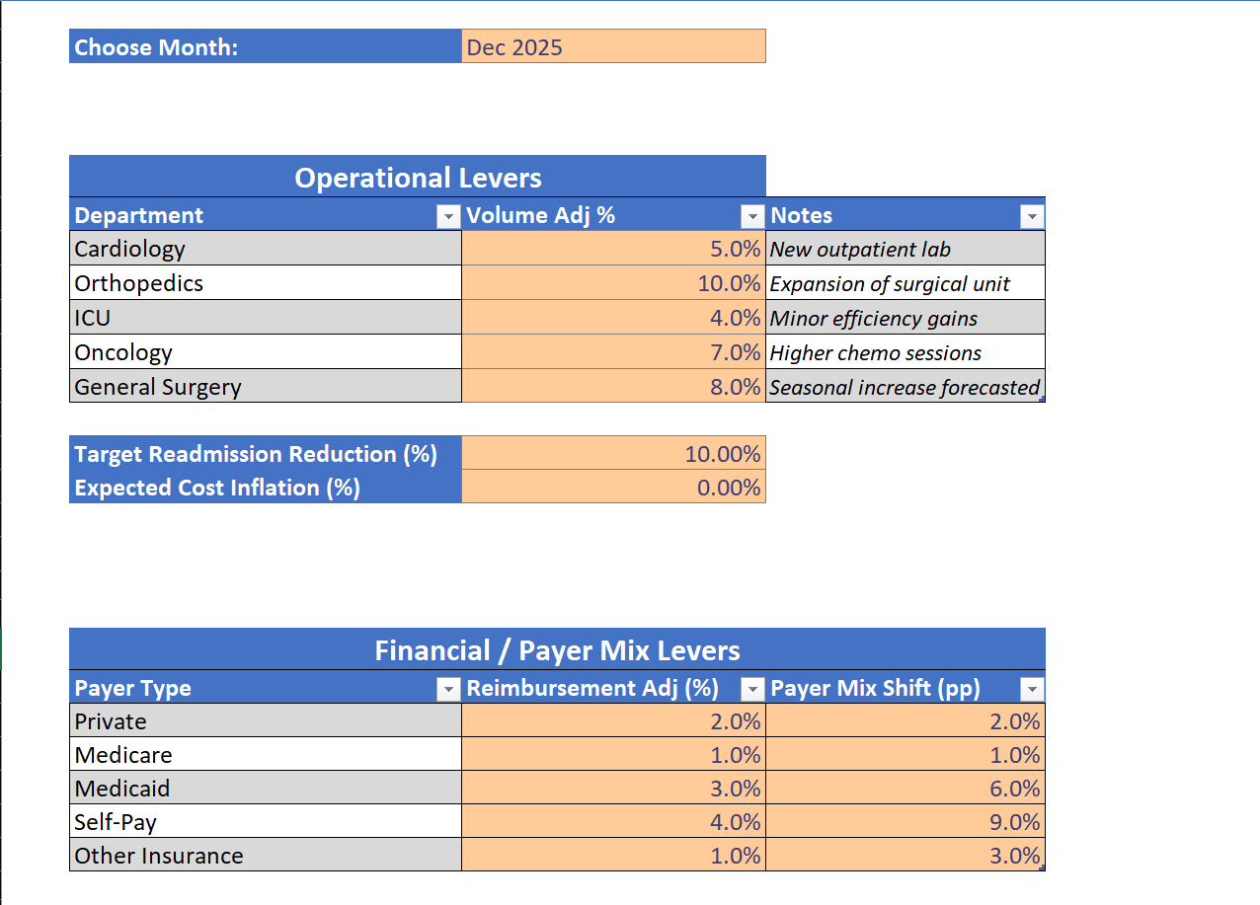Click the Oncology department cell

pyautogui.click(x=265, y=352)
